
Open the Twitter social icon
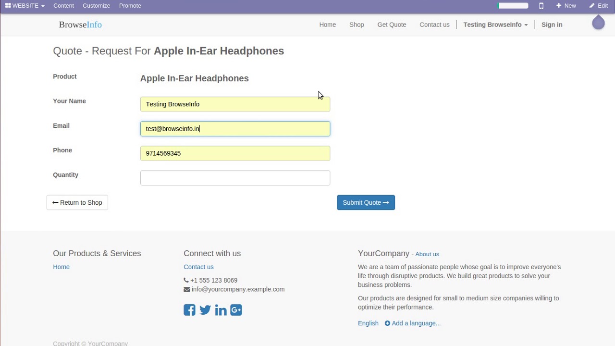pos(205,310)
